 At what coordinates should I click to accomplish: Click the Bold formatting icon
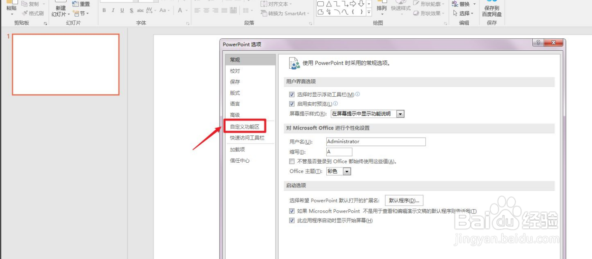click(x=104, y=11)
